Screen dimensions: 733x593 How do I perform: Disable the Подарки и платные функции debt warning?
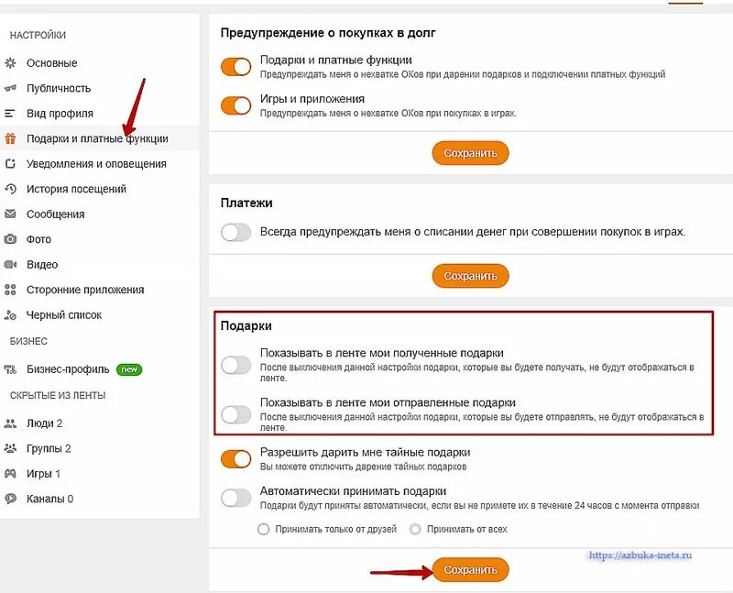[x=236, y=67]
